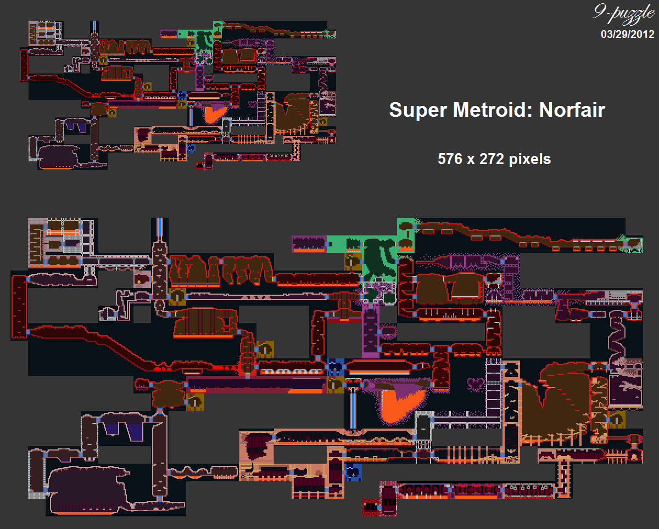Click the "9-puzzle" signature text
Viewport: 659px width, 529px height.
coord(623,15)
